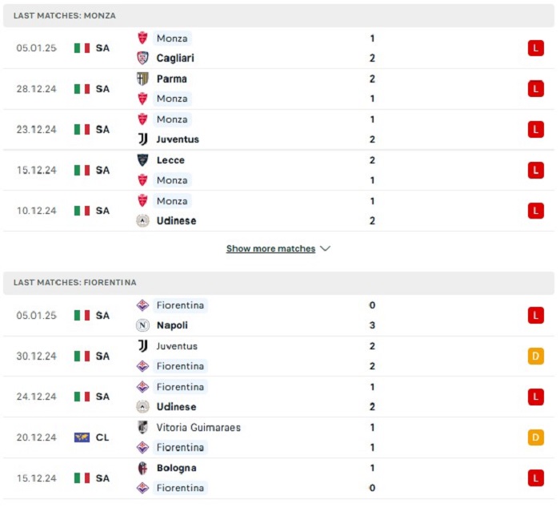This screenshot has width=560, height=508.
Task: Select the Last Matches: Fiorentina header
Action: [278, 283]
